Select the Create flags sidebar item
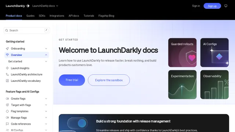This screenshot has width=235, height=132. (27, 99)
